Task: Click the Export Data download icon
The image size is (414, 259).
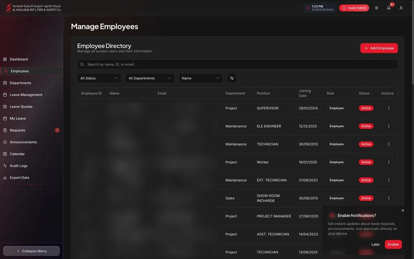Action: [x=5, y=177]
